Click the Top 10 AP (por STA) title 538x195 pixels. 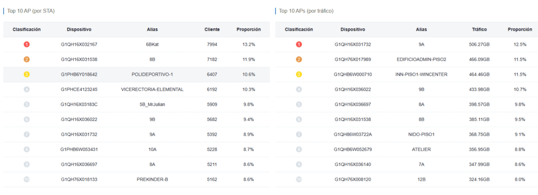point(31,11)
